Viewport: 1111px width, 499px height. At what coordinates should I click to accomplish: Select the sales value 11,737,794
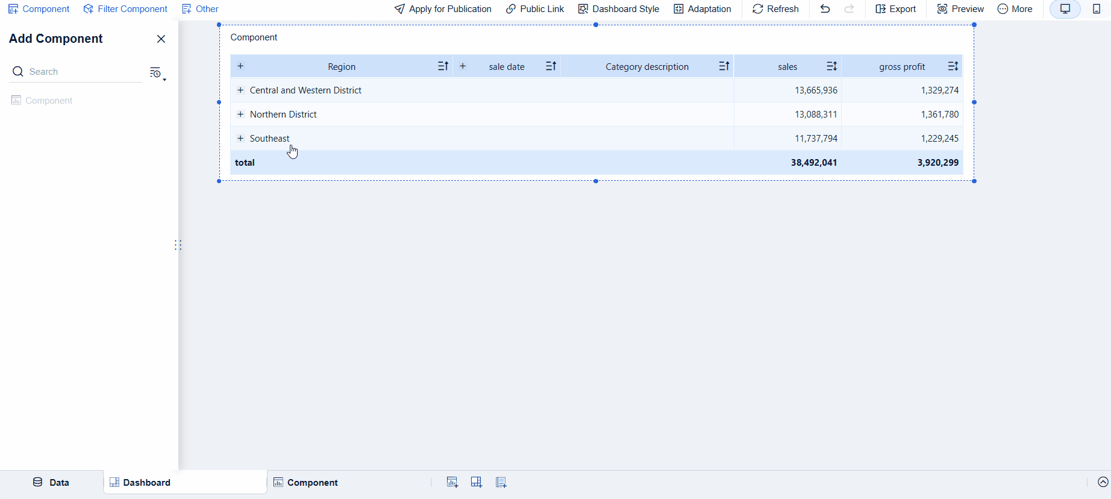point(816,139)
